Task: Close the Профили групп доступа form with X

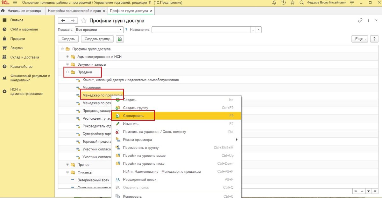Action: [x=376, y=20]
